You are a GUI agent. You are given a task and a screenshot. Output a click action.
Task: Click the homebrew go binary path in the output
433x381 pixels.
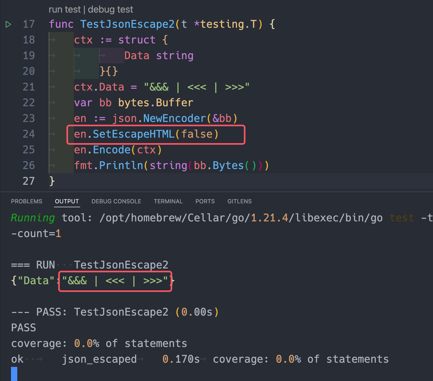241,218
